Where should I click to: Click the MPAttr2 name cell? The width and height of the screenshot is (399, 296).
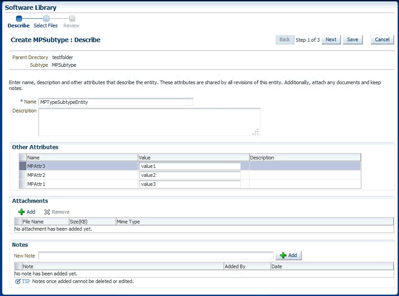pyautogui.click(x=82, y=175)
